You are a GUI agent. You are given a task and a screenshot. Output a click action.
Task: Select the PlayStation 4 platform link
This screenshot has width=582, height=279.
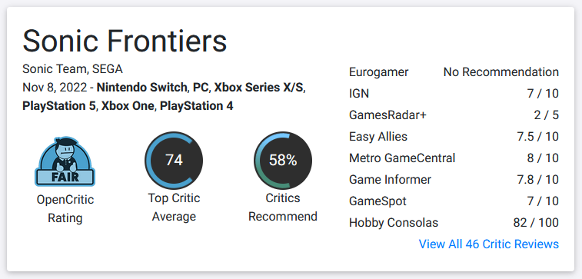click(x=196, y=106)
